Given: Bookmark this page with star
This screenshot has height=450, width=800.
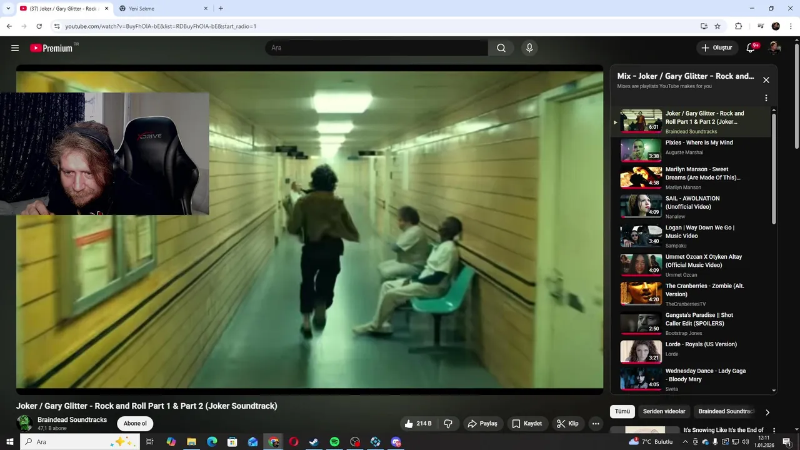Looking at the screenshot, I should tap(717, 26).
